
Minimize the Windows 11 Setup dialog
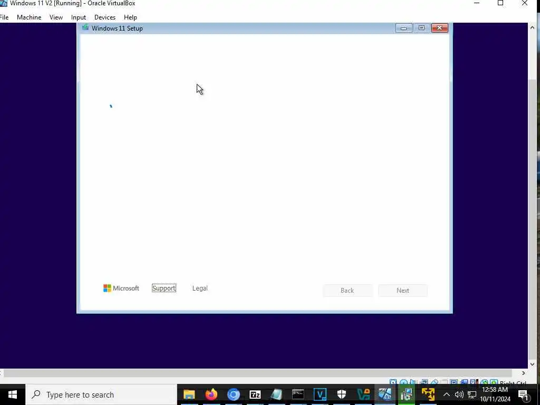click(403, 28)
